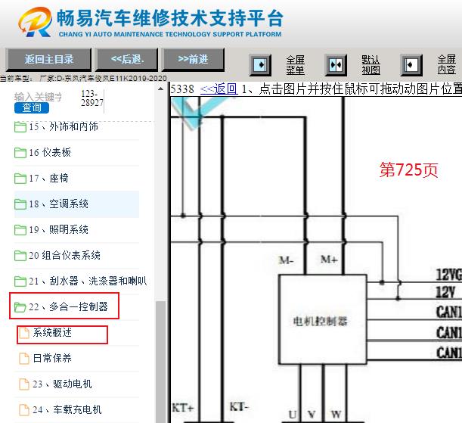Click folder icon beside 21、刮水器
This screenshot has width=462, height=423.
click(20, 281)
